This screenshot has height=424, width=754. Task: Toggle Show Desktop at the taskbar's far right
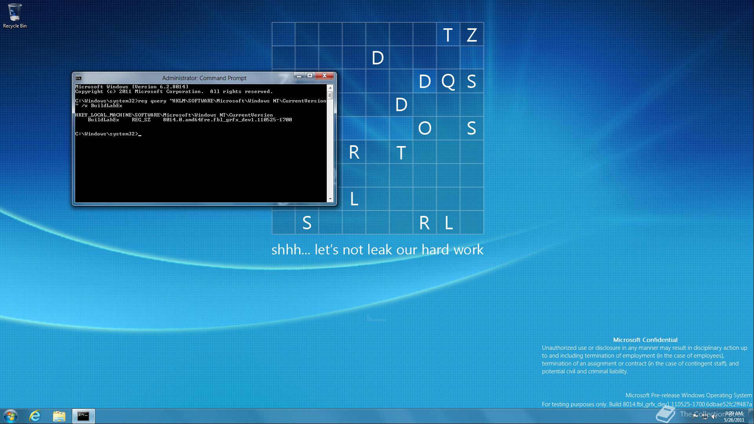coord(751,416)
